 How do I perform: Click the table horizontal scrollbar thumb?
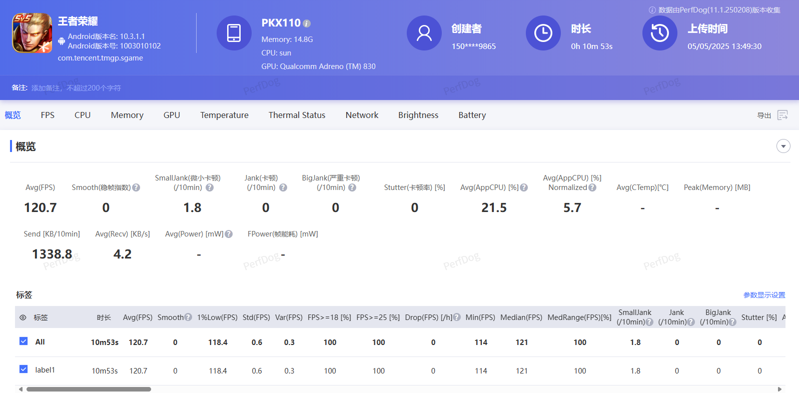pyautogui.click(x=89, y=389)
